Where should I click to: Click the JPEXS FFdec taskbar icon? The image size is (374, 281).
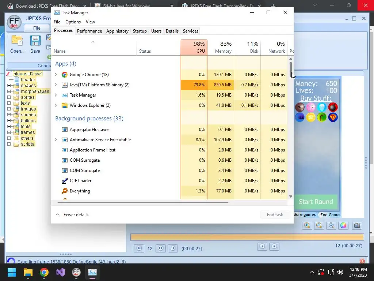coord(76,272)
